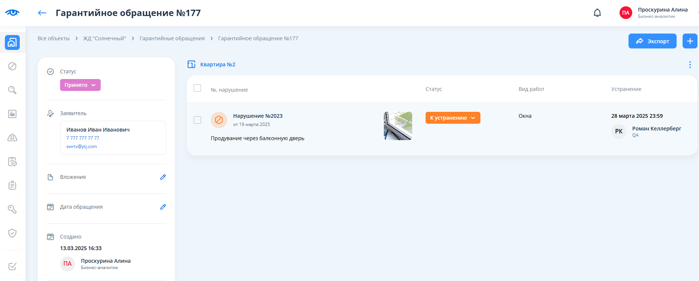Open the Квартира №2 link
This screenshot has width=699, height=281.
coord(217,64)
